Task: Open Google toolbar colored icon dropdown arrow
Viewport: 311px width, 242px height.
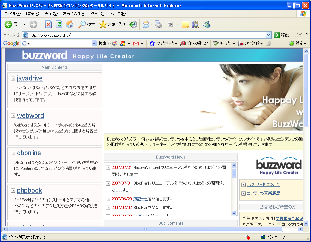Action: [129, 44]
